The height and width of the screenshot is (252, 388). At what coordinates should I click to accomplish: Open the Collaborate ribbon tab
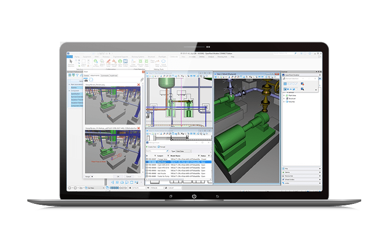pyautogui.click(x=174, y=57)
